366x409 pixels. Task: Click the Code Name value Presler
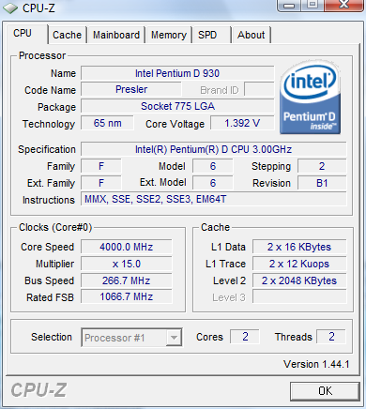click(131, 89)
